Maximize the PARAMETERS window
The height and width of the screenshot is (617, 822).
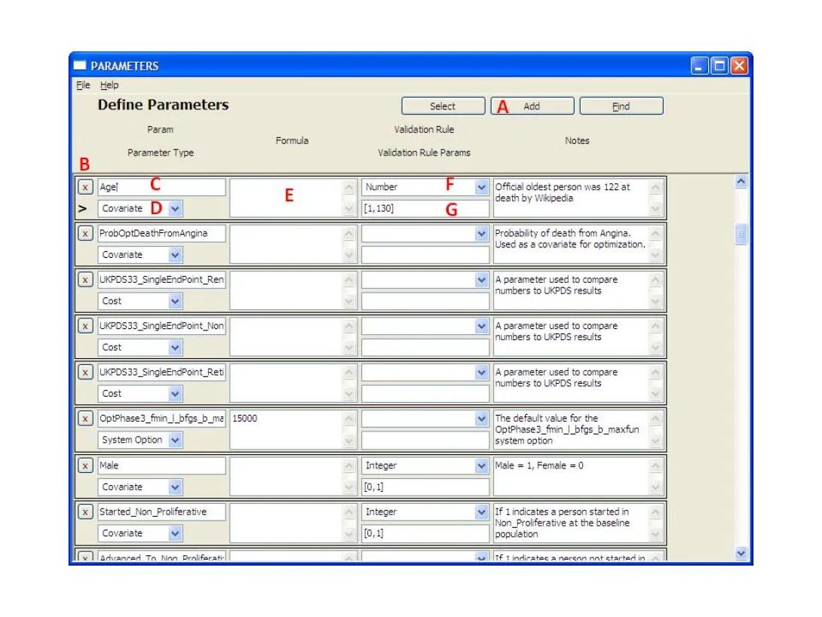pyautogui.click(x=719, y=66)
